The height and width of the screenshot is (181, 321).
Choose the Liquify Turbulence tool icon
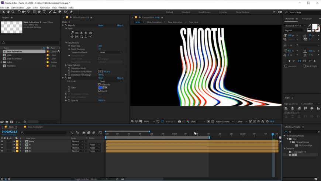pyautogui.click(x=77, y=33)
